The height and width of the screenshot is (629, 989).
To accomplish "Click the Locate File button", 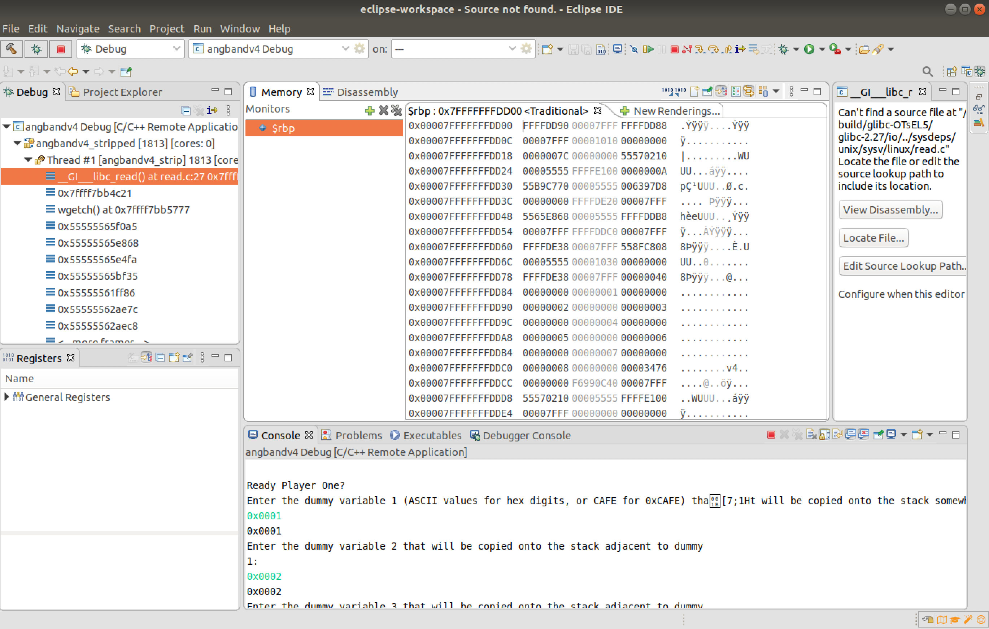I will [873, 238].
